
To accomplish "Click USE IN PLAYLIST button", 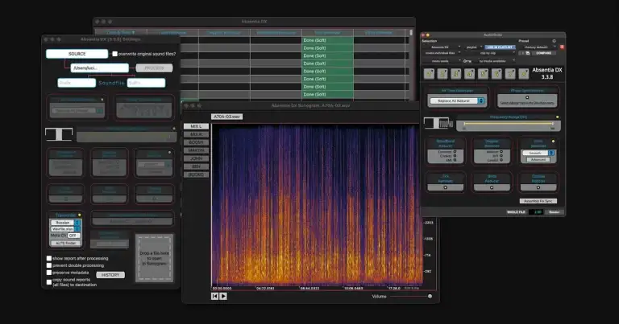I will click(500, 47).
